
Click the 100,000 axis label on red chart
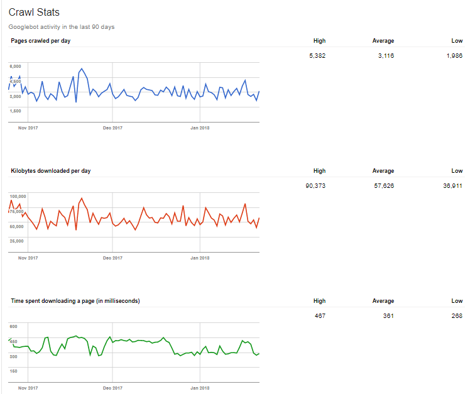coord(18,197)
